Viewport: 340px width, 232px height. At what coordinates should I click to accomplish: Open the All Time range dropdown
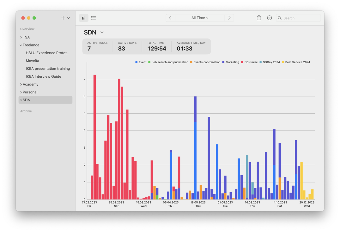(x=200, y=18)
